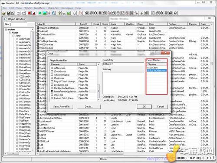Click the Redo arrow toolbar icon
Screen dimensions: 217x163
point(23,13)
